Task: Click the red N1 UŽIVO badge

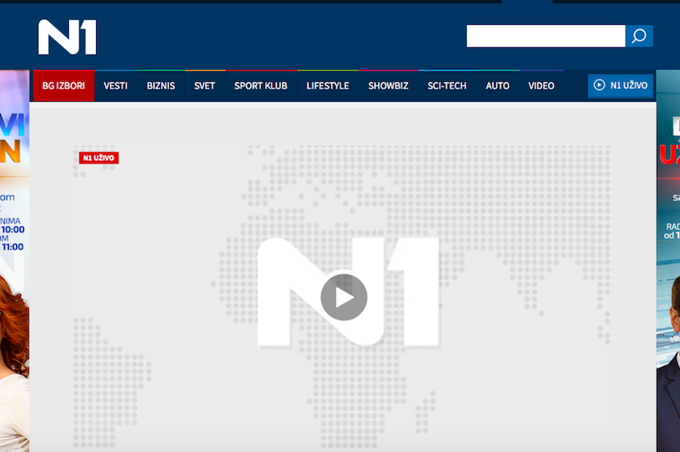Action: [99, 158]
